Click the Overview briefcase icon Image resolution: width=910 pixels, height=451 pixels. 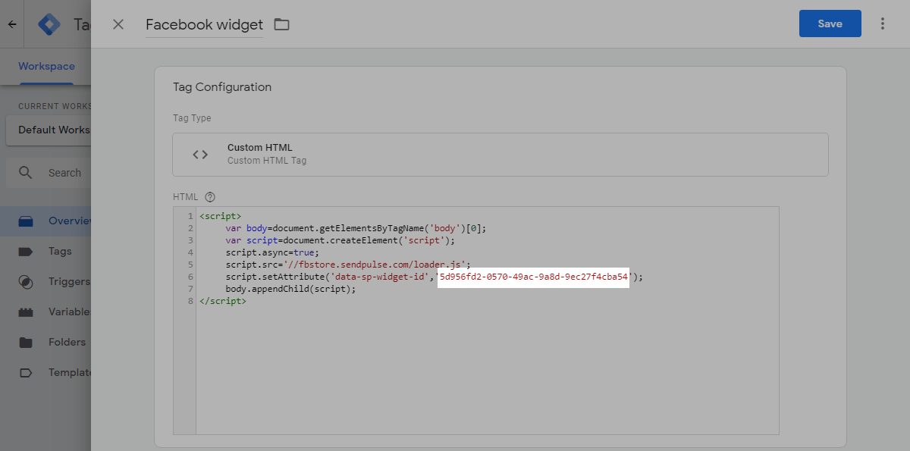pyautogui.click(x=26, y=221)
